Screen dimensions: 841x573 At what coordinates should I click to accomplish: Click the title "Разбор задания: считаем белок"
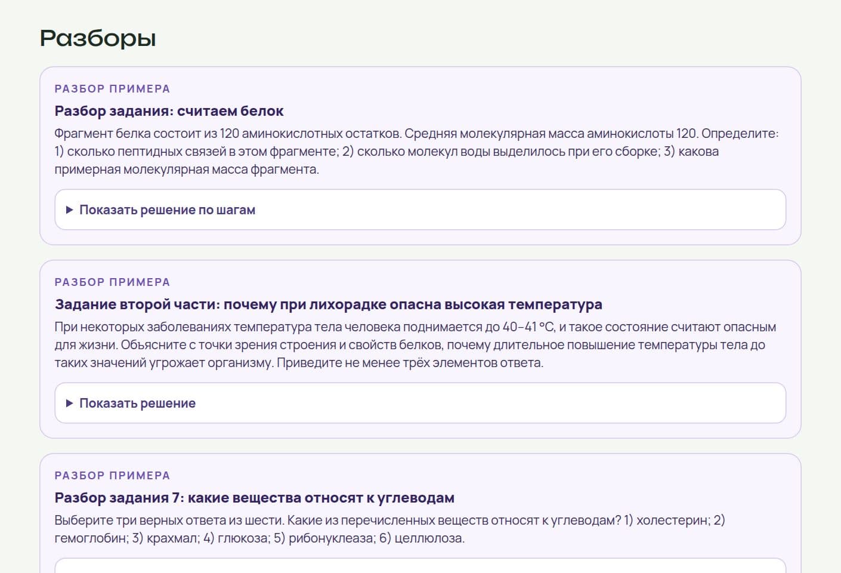[x=169, y=111]
